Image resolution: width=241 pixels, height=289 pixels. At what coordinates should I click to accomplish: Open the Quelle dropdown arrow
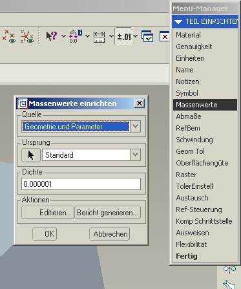tap(135, 126)
